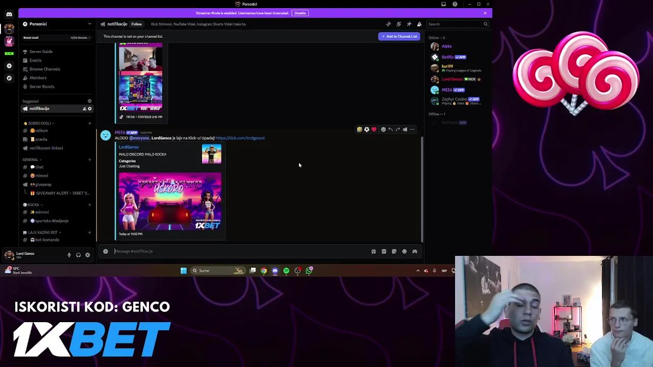Image resolution: width=653 pixels, height=367 pixels.
Task: Collapse the KOCKA category
Action: [33, 205]
